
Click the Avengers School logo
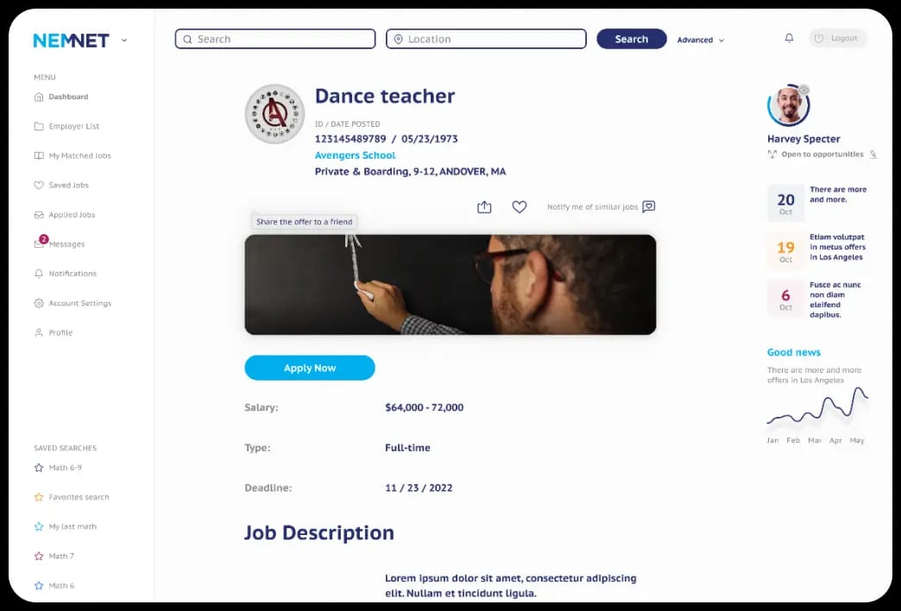click(x=274, y=113)
